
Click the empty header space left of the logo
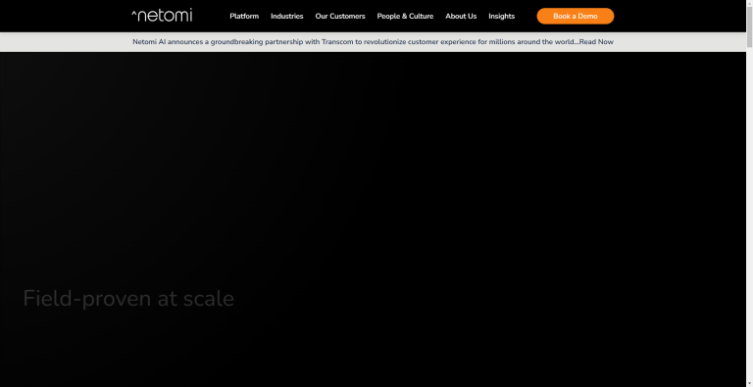click(x=65, y=16)
